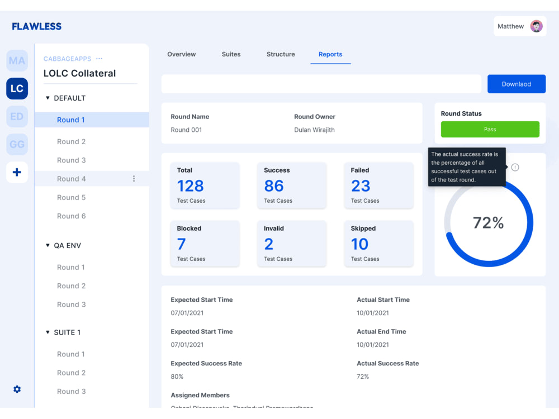Click Matthew's avatar picture

[x=536, y=26]
